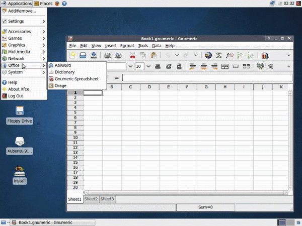Toggle bold formatting

158,66
